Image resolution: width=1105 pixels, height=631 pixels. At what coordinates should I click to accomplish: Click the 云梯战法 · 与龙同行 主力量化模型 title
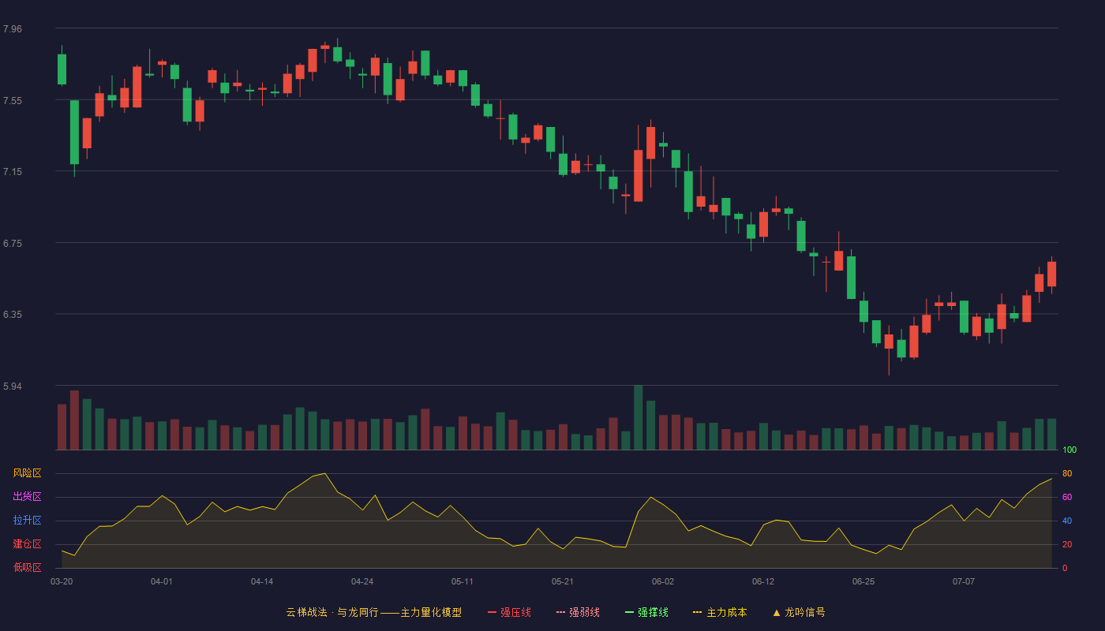[373, 612]
